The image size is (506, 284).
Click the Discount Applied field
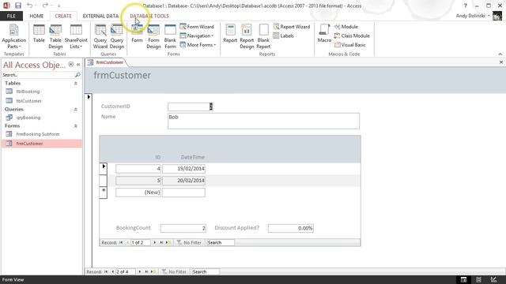[x=290, y=228]
